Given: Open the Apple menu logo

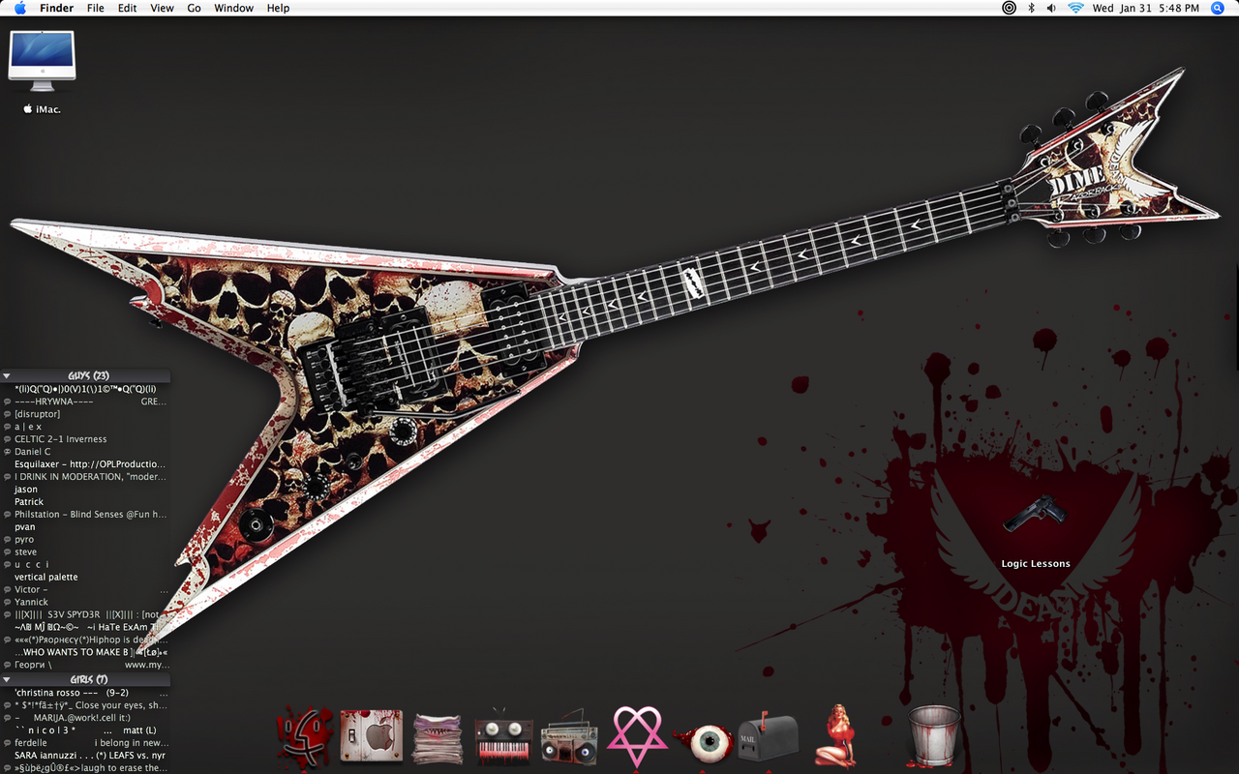Looking at the screenshot, I should pyautogui.click(x=20, y=8).
